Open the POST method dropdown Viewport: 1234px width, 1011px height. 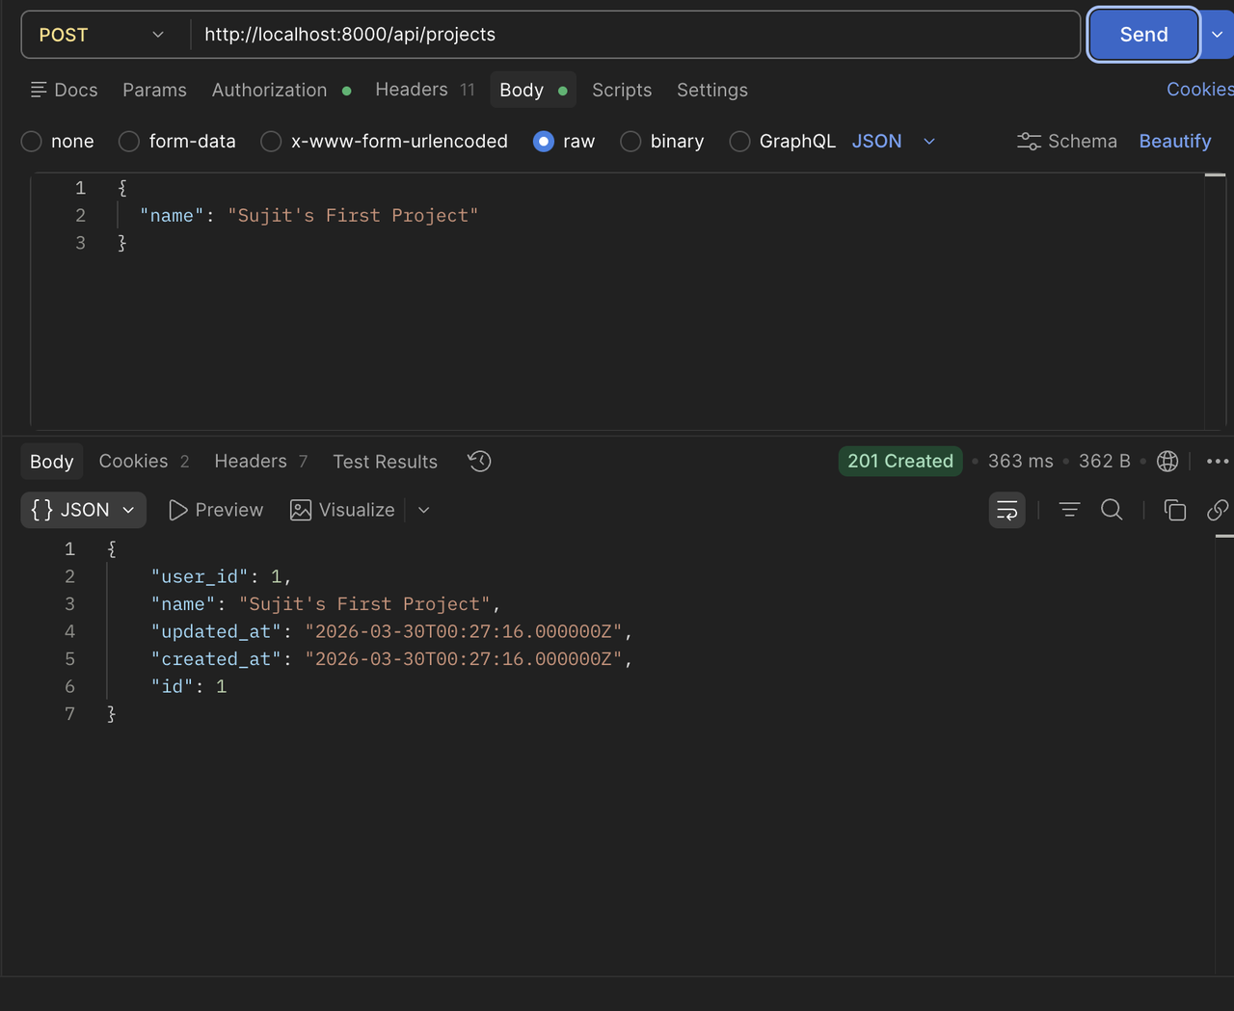coord(101,35)
